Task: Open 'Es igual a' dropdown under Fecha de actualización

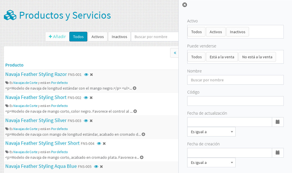Action: pyautogui.click(x=211, y=132)
